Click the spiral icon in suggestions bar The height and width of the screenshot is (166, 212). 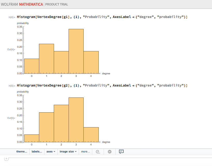98,151
